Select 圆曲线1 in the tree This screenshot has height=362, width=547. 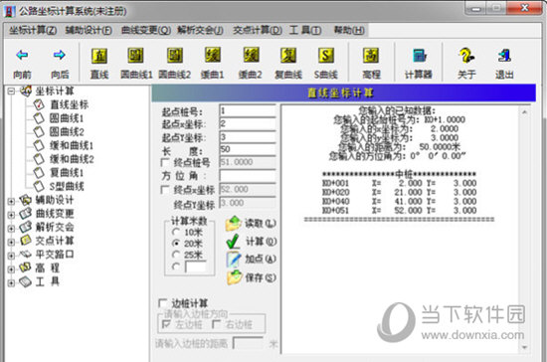point(67,118)
